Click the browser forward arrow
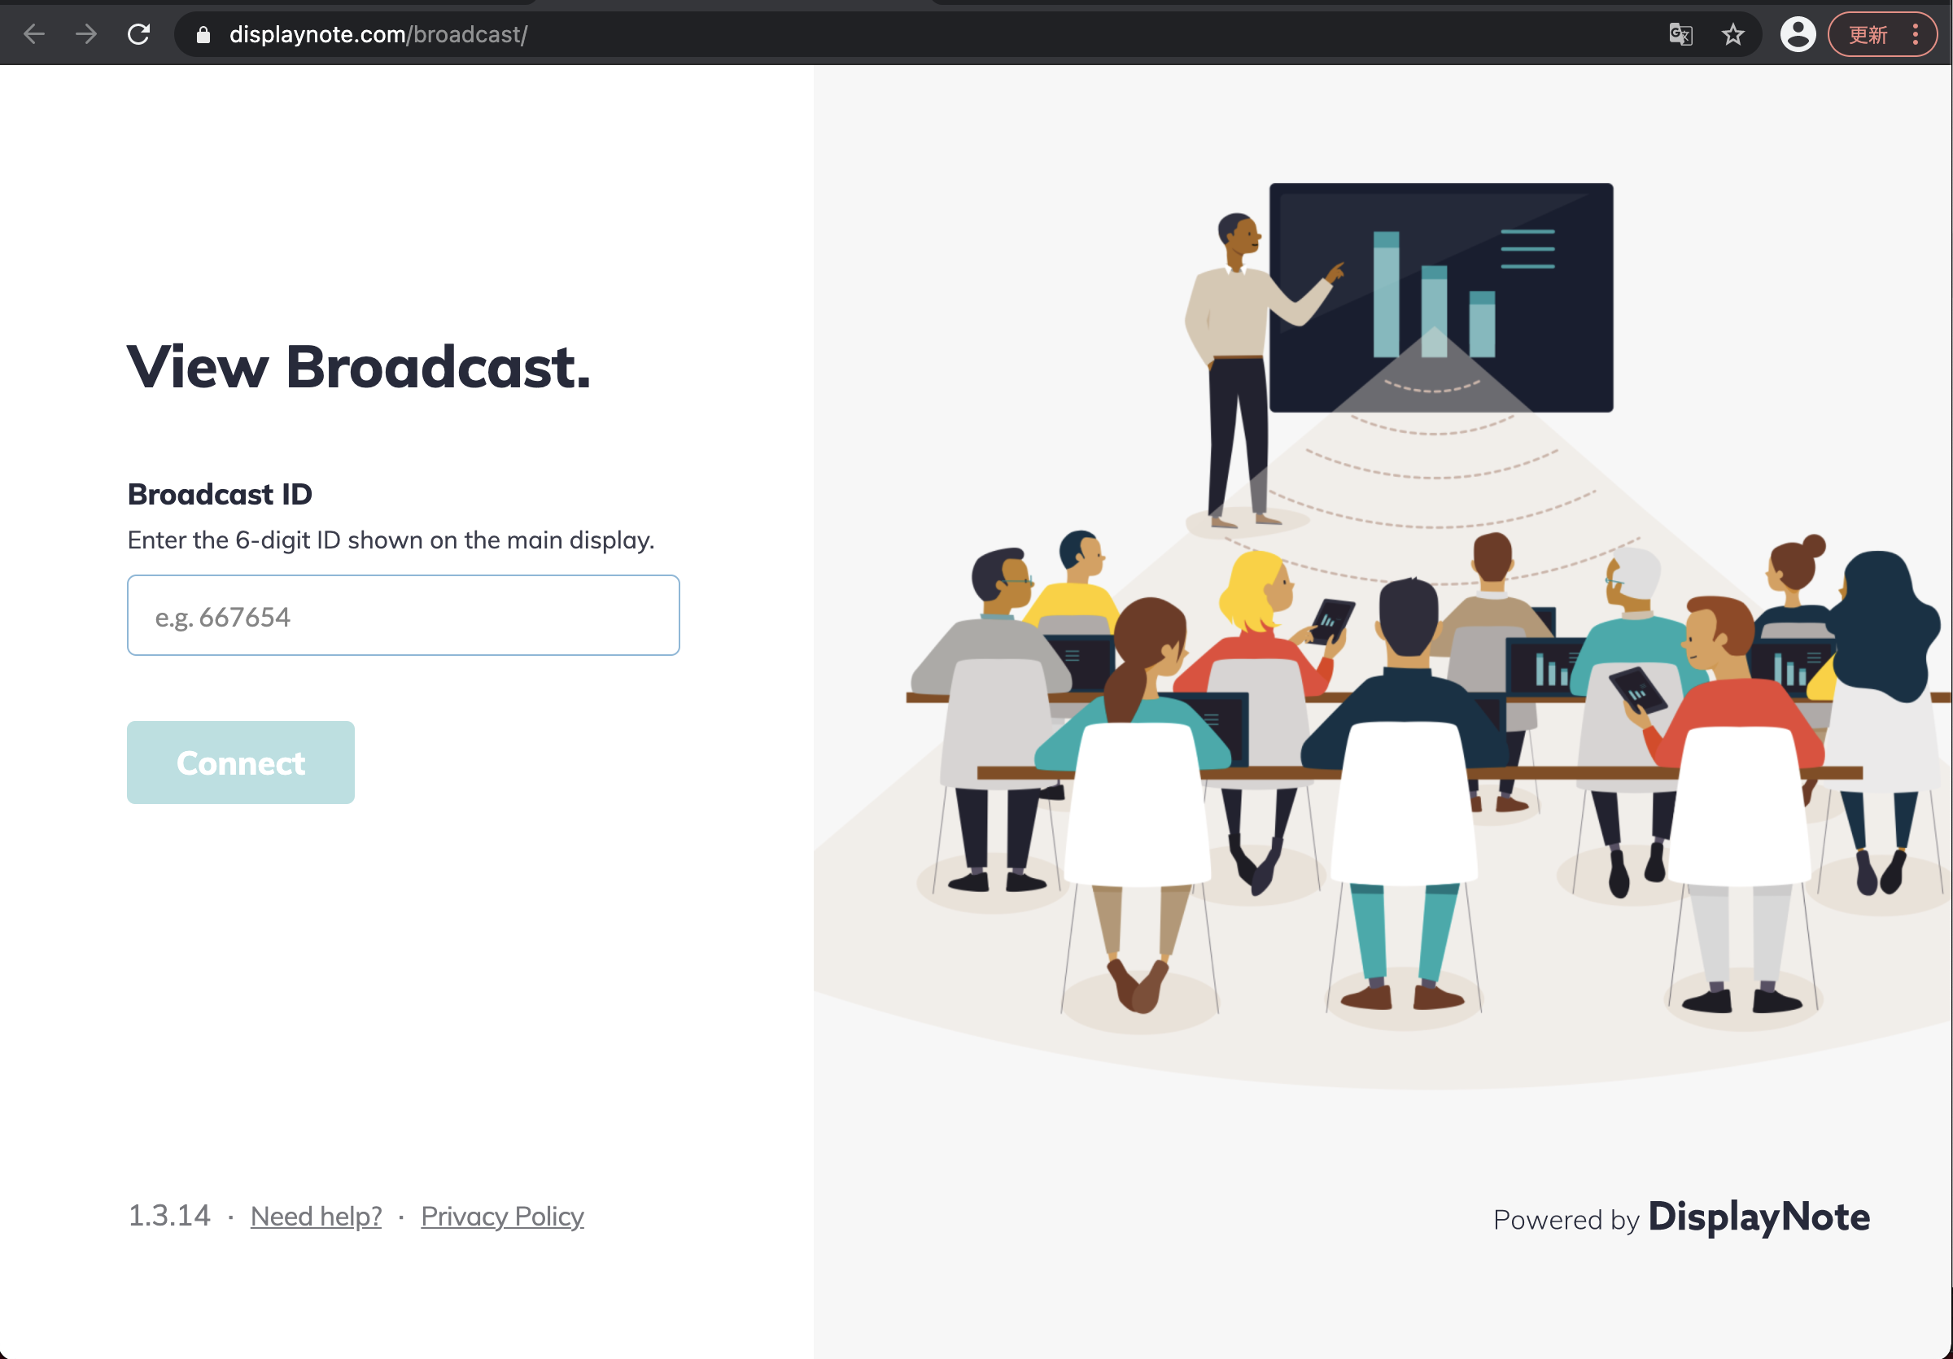This screenshot has height=1359, width=1953. (x=86, y=34)
